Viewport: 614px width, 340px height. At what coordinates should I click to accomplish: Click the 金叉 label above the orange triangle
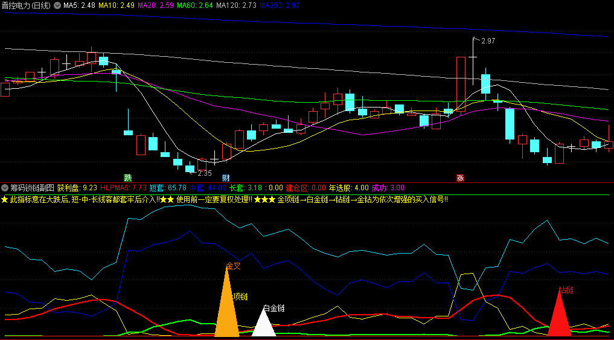point(234,266)
